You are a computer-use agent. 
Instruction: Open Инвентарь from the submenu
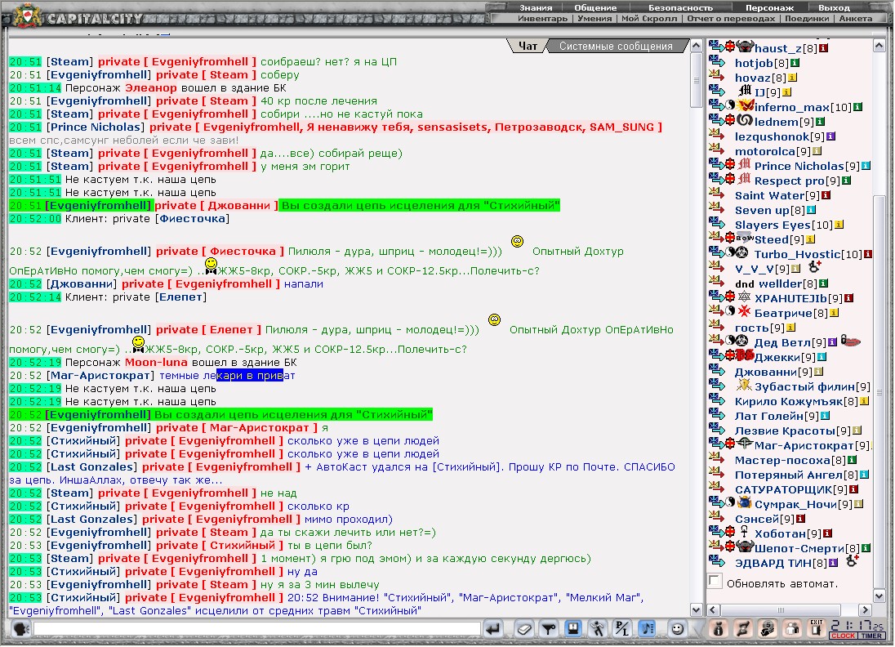(542, 18)
